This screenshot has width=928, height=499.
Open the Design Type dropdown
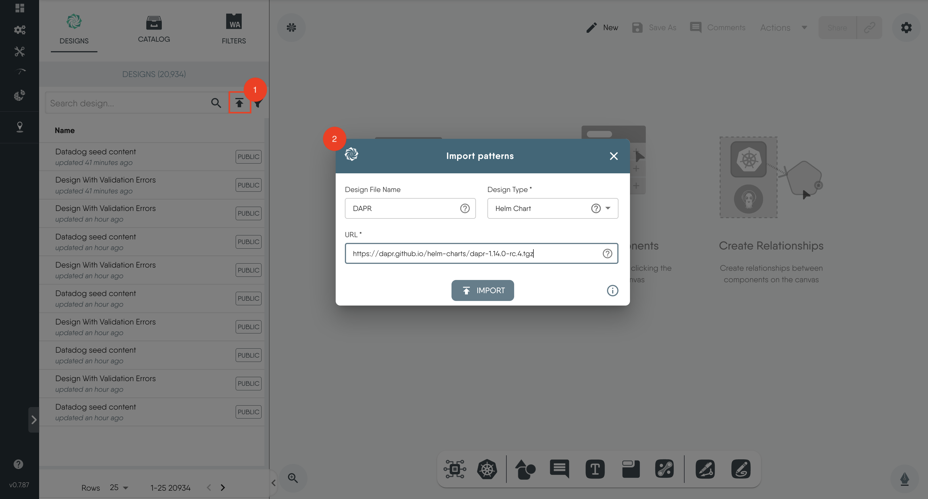608,208
